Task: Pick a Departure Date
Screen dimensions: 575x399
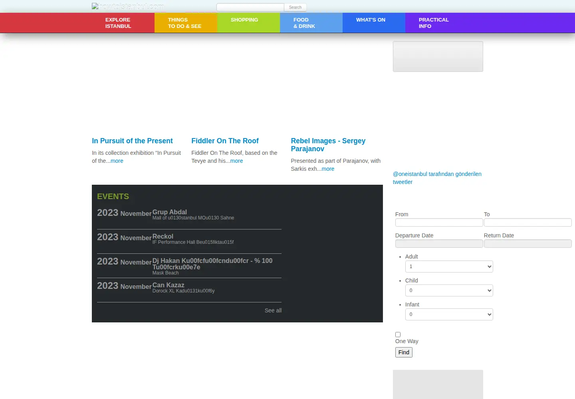Action: (x=439, y=244)
